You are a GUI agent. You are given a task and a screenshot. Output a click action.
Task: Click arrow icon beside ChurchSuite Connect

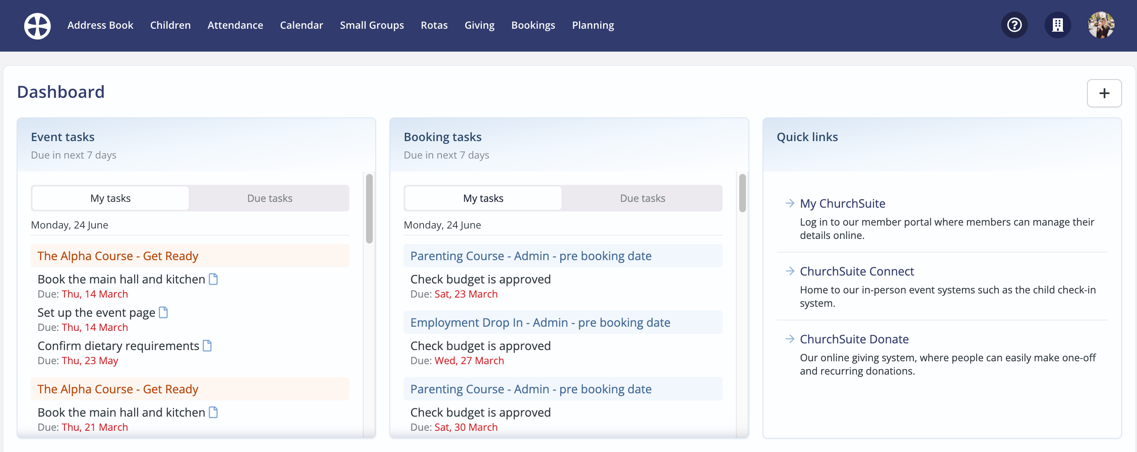click(790, 271)
